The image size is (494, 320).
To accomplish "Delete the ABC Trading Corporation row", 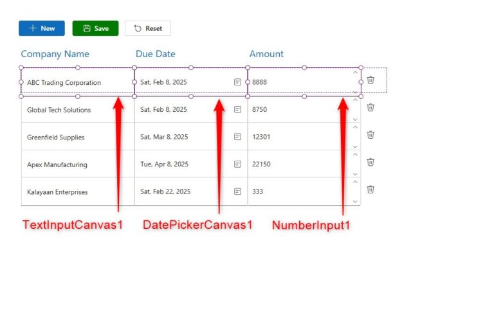I will (x=370, y=80).
